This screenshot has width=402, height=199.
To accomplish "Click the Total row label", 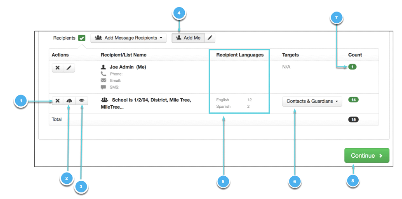I will (56, 119).
